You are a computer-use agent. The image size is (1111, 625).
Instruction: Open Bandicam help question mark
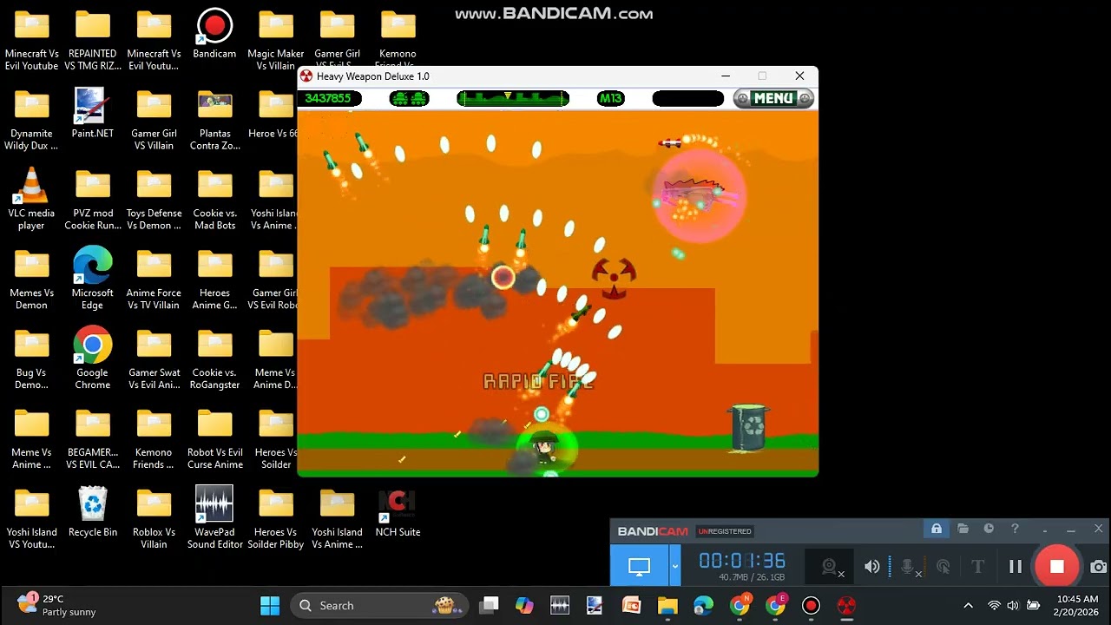pos(1015,529)
